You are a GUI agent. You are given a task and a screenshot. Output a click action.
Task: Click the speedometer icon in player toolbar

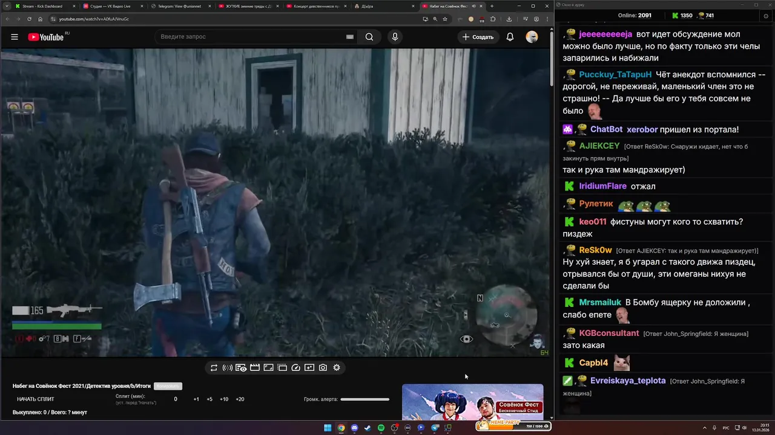click(296, 367)
